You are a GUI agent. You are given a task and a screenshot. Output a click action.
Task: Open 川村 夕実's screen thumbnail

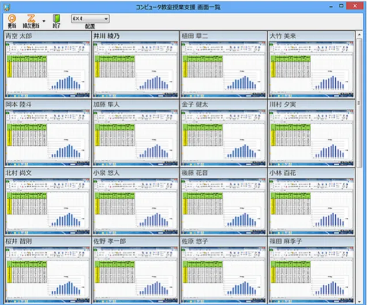pos(311,137)
